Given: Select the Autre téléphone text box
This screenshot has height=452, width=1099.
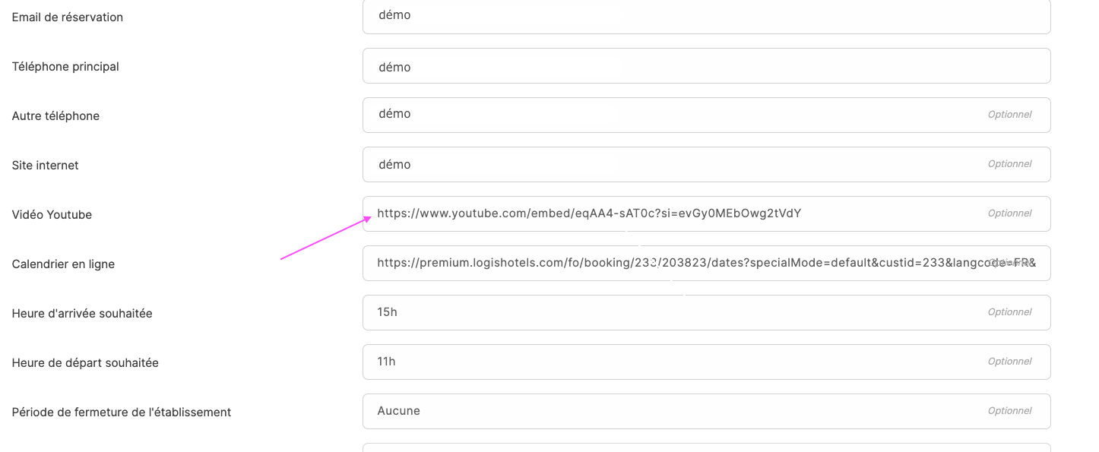Looking at the screenshot, I should 706,115.
